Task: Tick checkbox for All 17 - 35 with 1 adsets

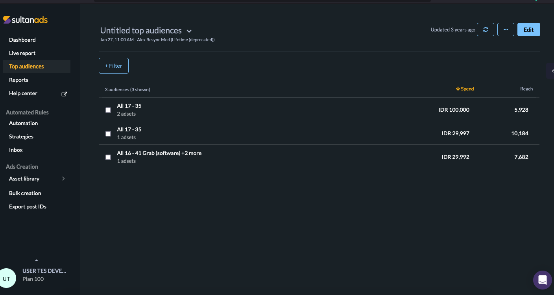Action: coord(108,134)
